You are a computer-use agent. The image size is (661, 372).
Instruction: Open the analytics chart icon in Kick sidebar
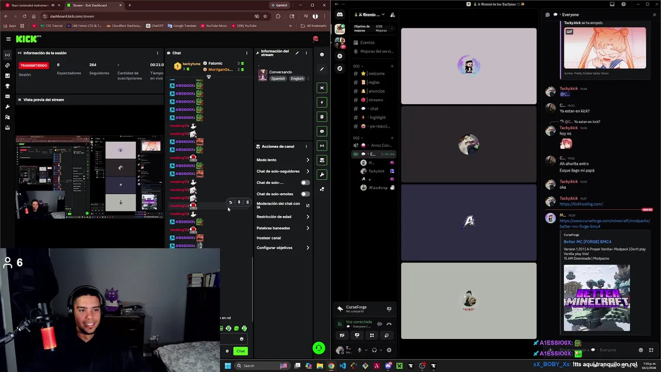[7, 75]
